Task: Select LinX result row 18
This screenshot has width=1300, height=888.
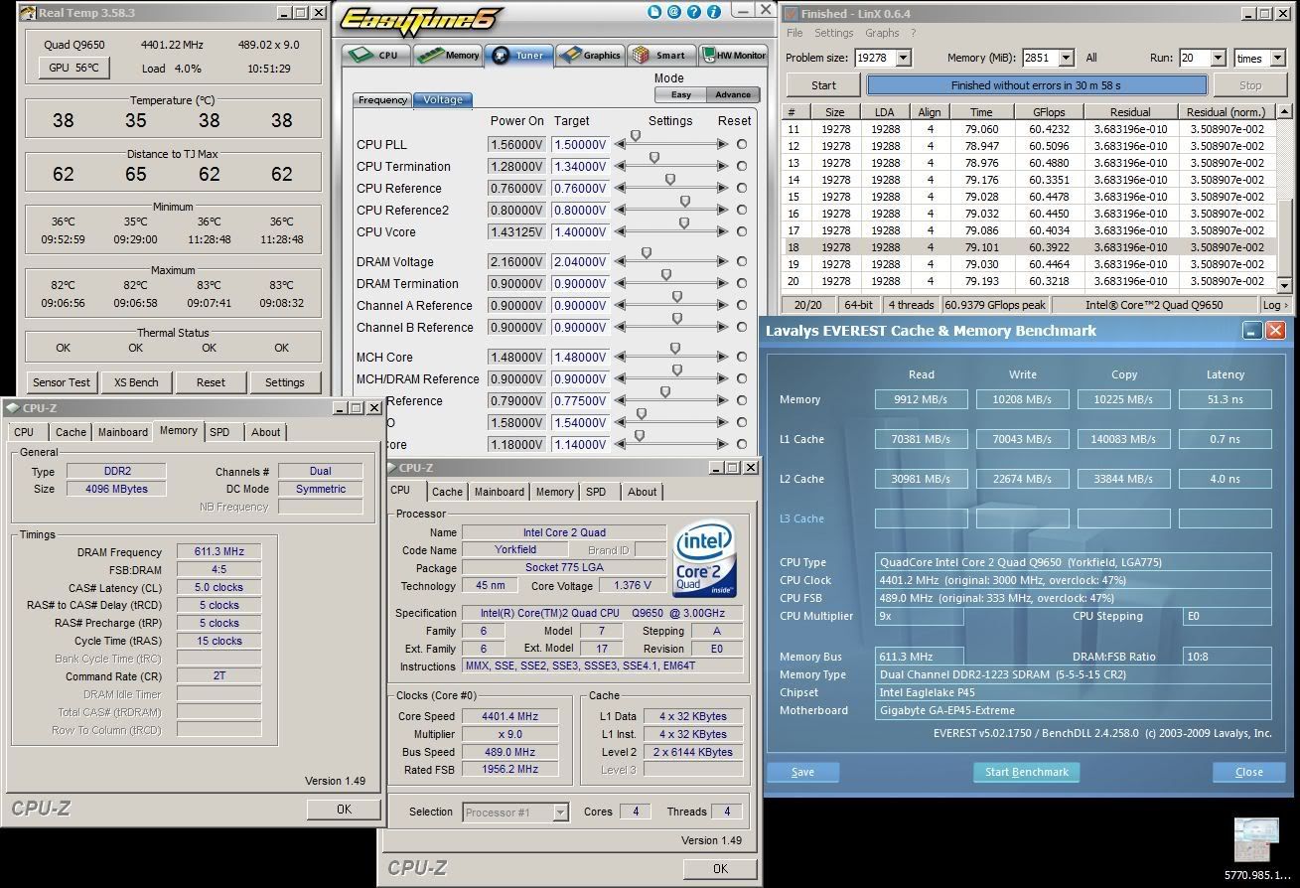Action: click(1030, 247)
